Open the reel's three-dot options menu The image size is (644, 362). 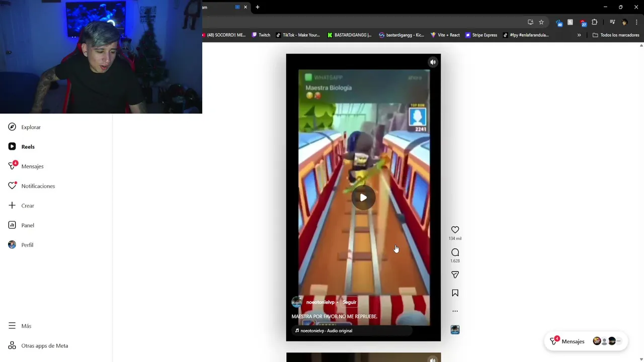coord(455,311)
